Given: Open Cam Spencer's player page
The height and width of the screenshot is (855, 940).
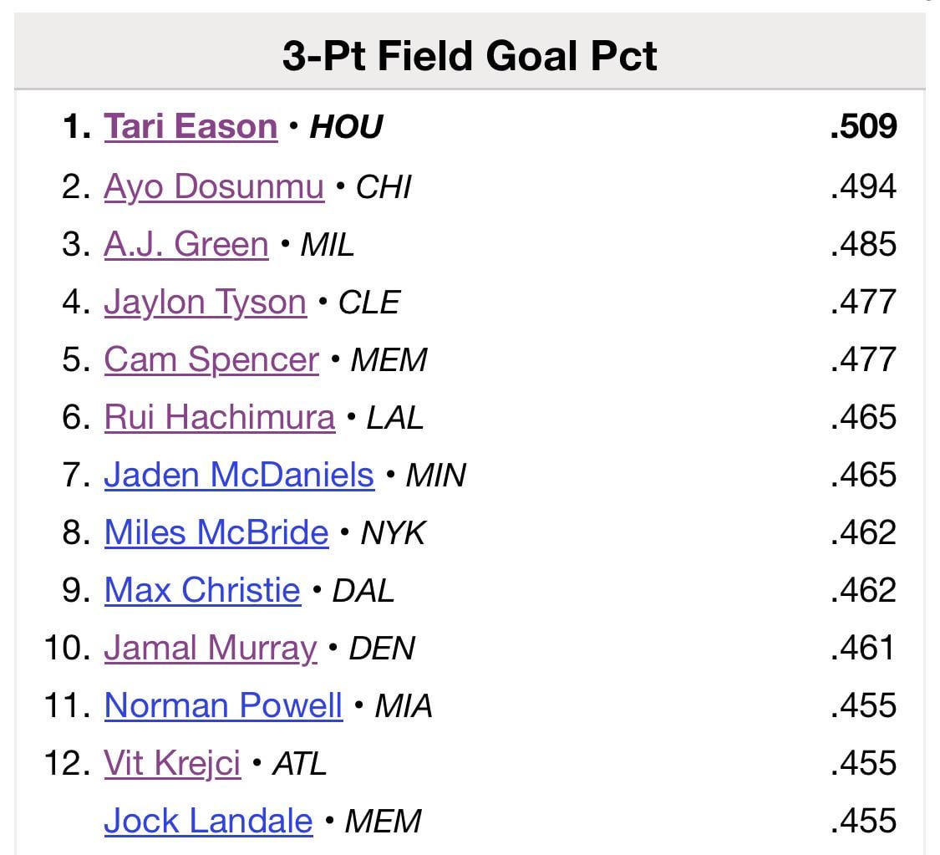Looking at the screenshot, I should coord(211,359).
